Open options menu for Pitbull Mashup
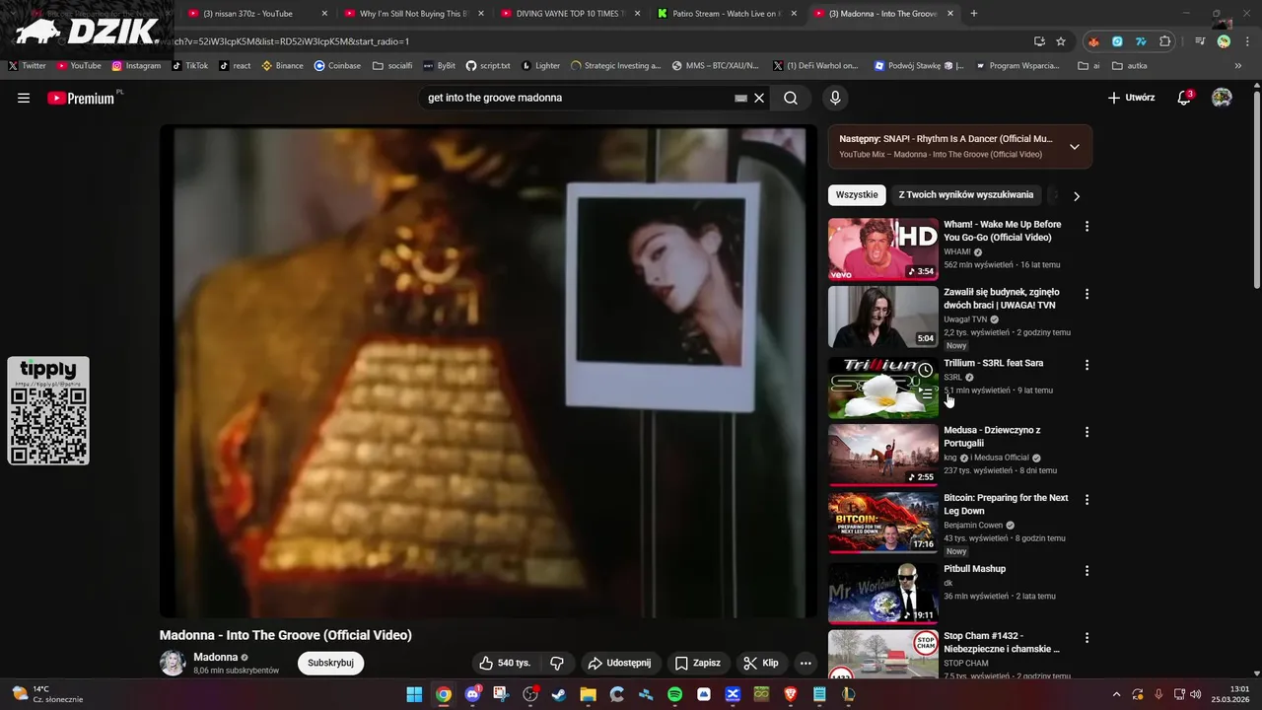This screenshot has height=710, width=1262. click(x=1087, y=571)
